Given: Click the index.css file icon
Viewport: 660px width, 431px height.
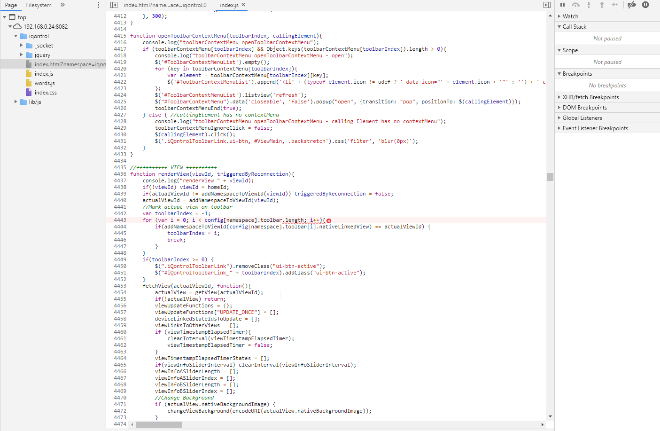Looking at the screenshot, I should (x=29, y=92).
